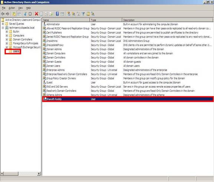This screenshot has height=182, width=214.
Task: Select ForeignSecurityPrincipals in the tree
Action: point(26,43)
